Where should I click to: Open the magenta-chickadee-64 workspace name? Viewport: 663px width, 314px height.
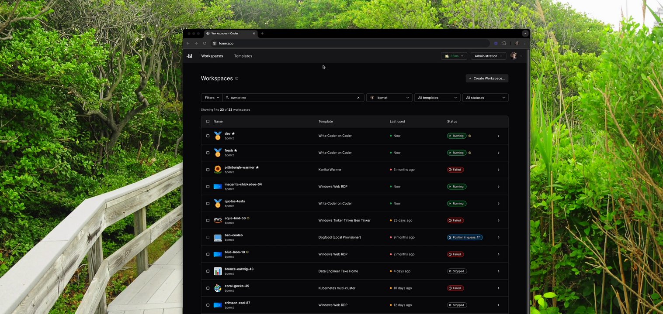pos(243,184)
